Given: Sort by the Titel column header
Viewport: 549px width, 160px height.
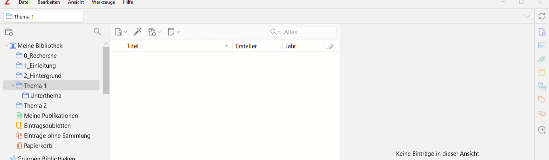Looking at the screenshot, I should click(x=133, y=46).
